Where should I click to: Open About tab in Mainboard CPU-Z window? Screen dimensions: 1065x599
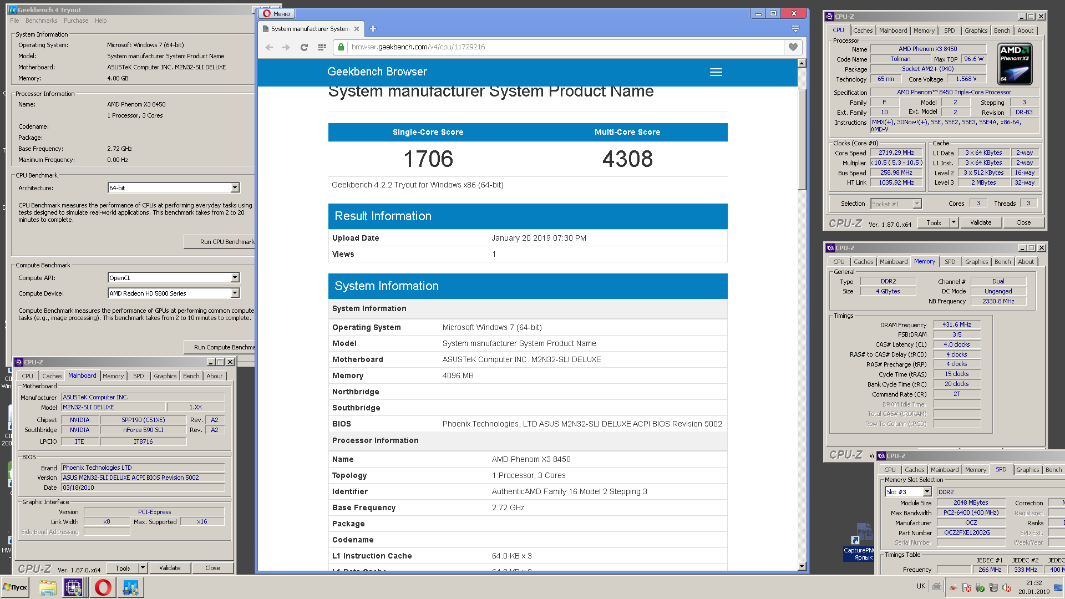tap(215, 376)
